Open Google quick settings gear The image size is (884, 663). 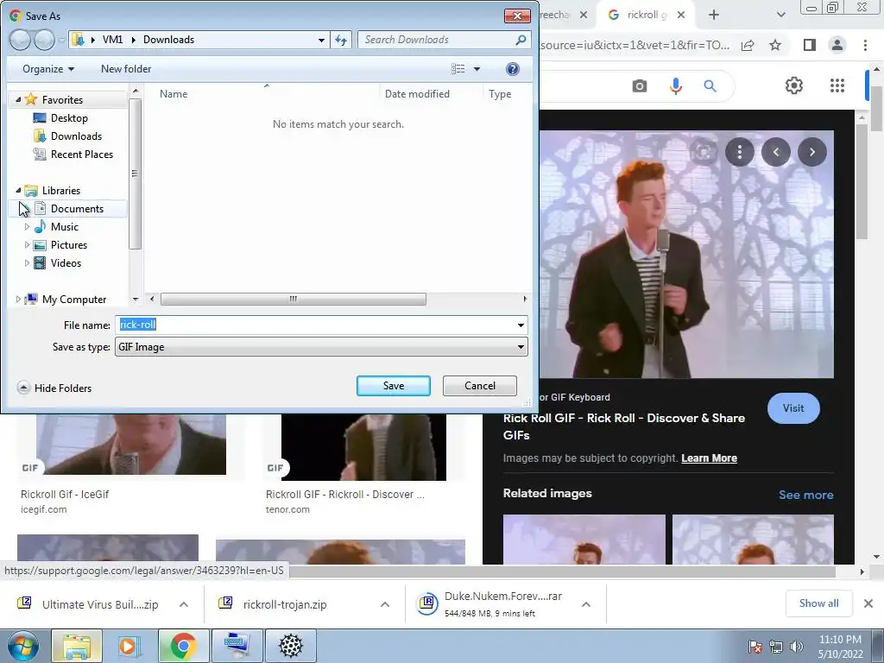(794, 85)
